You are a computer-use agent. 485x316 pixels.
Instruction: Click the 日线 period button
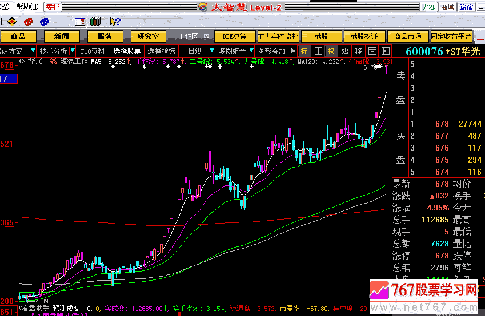pyautogui.click(x=195, y=51)
